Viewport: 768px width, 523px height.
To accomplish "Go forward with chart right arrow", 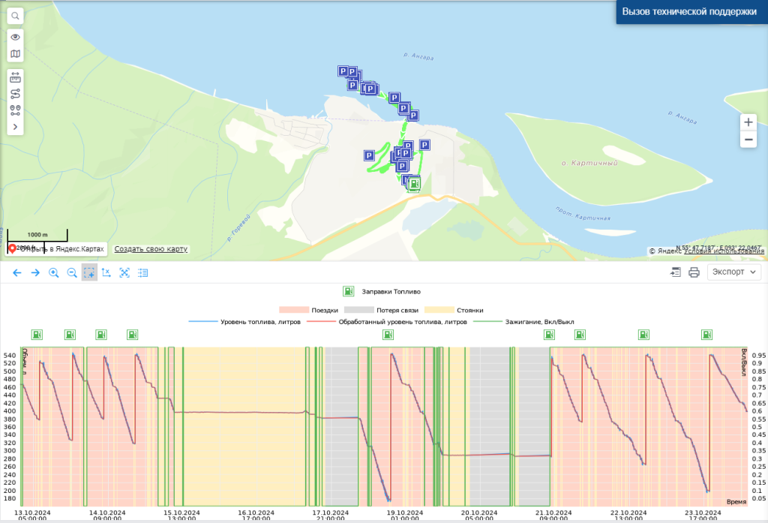I will (x=35, y=272).
